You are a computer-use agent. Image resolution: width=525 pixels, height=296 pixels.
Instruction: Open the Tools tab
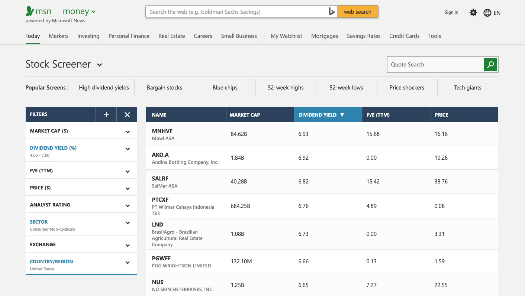coord(435,36)
